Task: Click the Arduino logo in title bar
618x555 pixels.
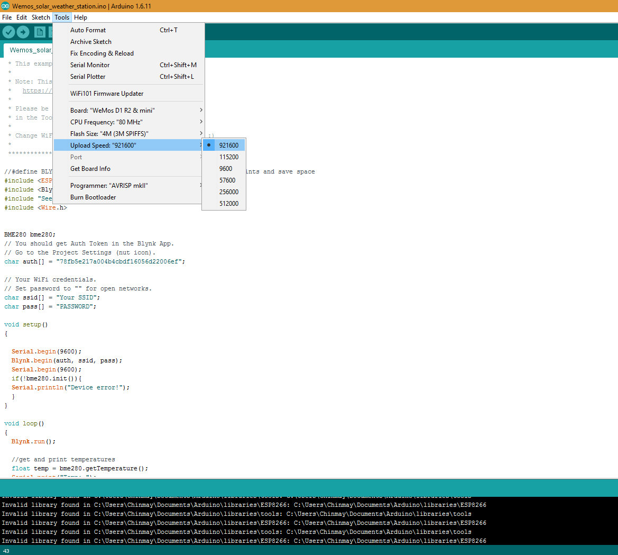Action: click(5, 6)
